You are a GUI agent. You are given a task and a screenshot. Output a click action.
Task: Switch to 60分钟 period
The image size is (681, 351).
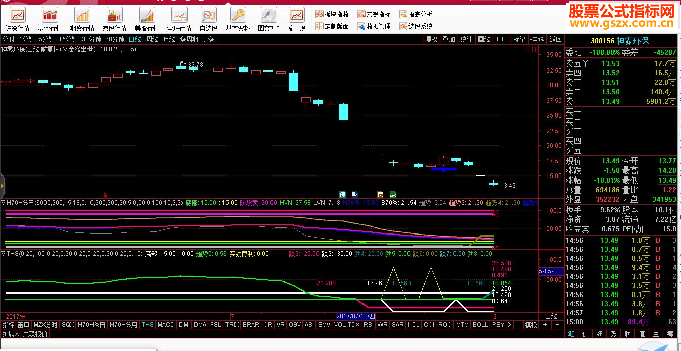point(115,39)
